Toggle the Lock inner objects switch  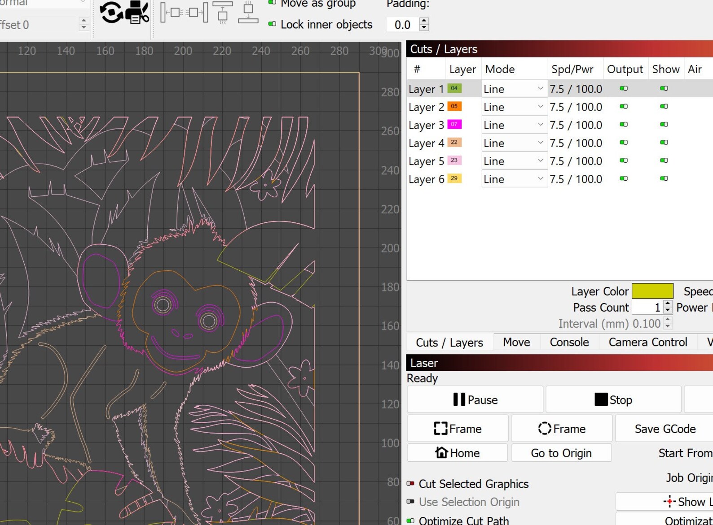tap(272, 24)
